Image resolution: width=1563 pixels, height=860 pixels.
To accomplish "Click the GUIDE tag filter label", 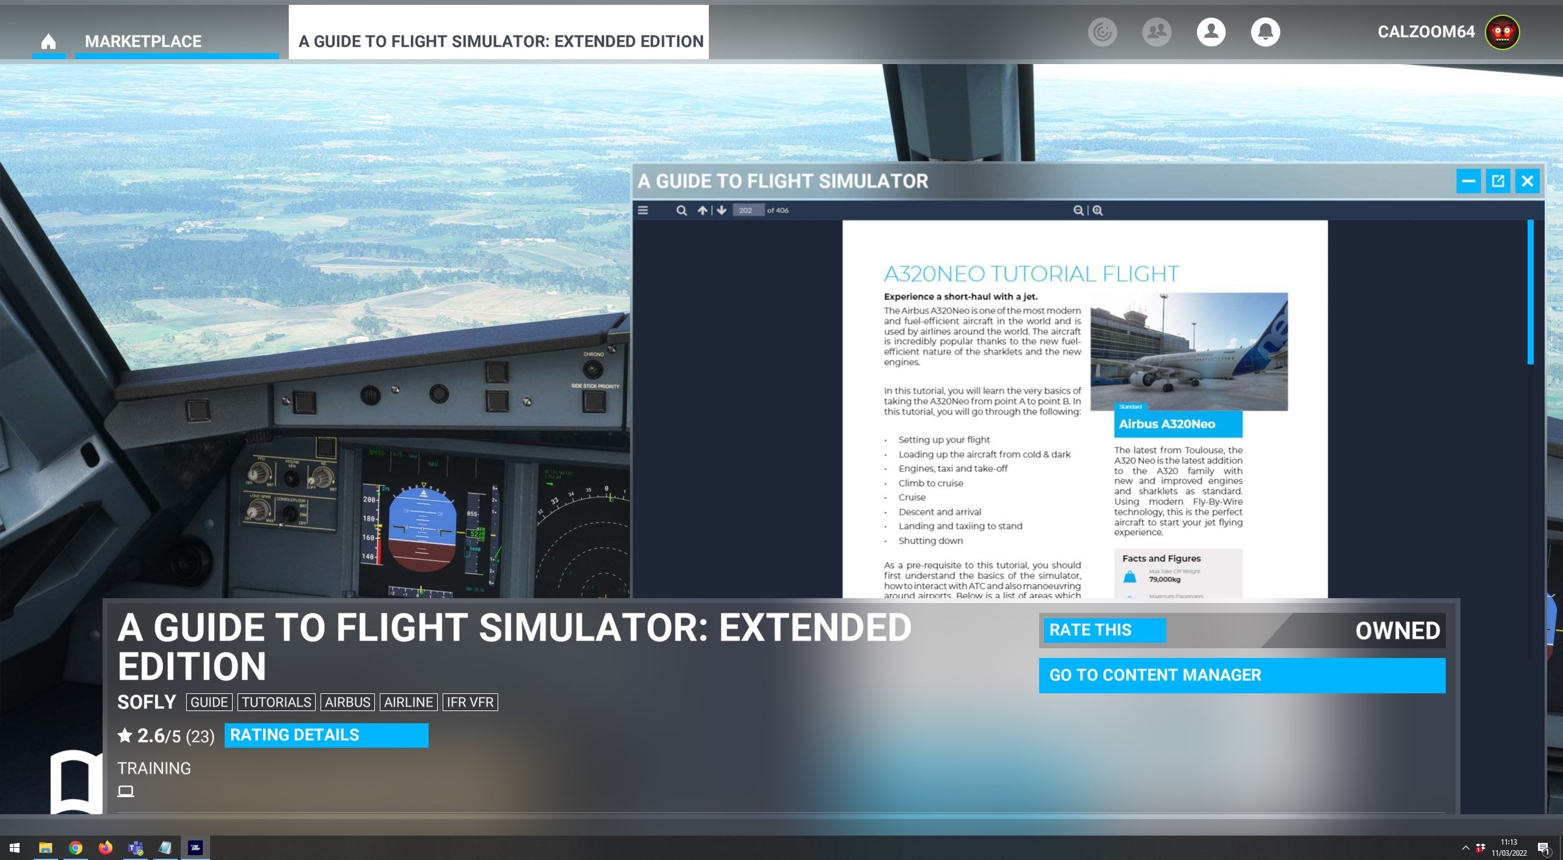I will click(206, 702).
